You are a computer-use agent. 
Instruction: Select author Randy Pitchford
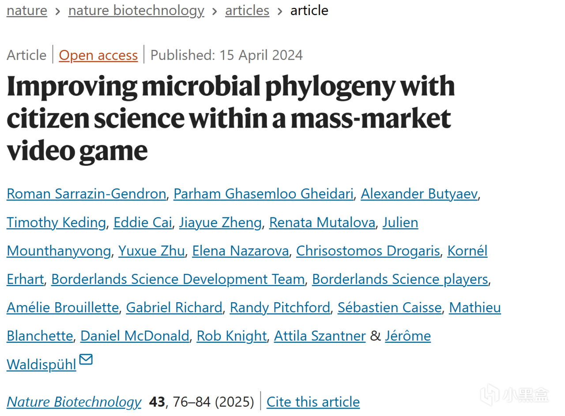[280, 307]
